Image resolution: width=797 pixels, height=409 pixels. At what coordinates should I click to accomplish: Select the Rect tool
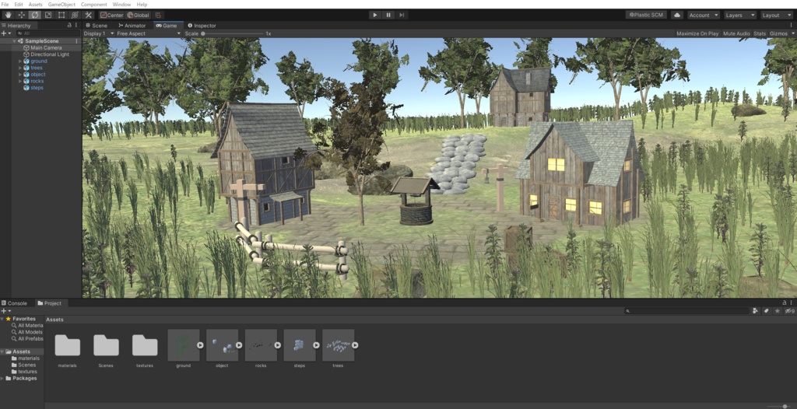61,16
